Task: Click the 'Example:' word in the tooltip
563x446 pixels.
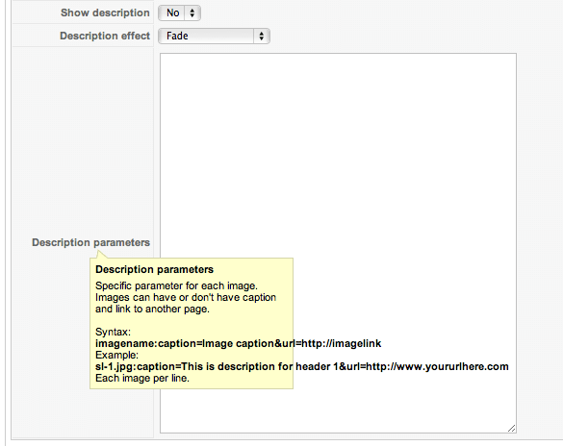Action: tap(116, 355)
